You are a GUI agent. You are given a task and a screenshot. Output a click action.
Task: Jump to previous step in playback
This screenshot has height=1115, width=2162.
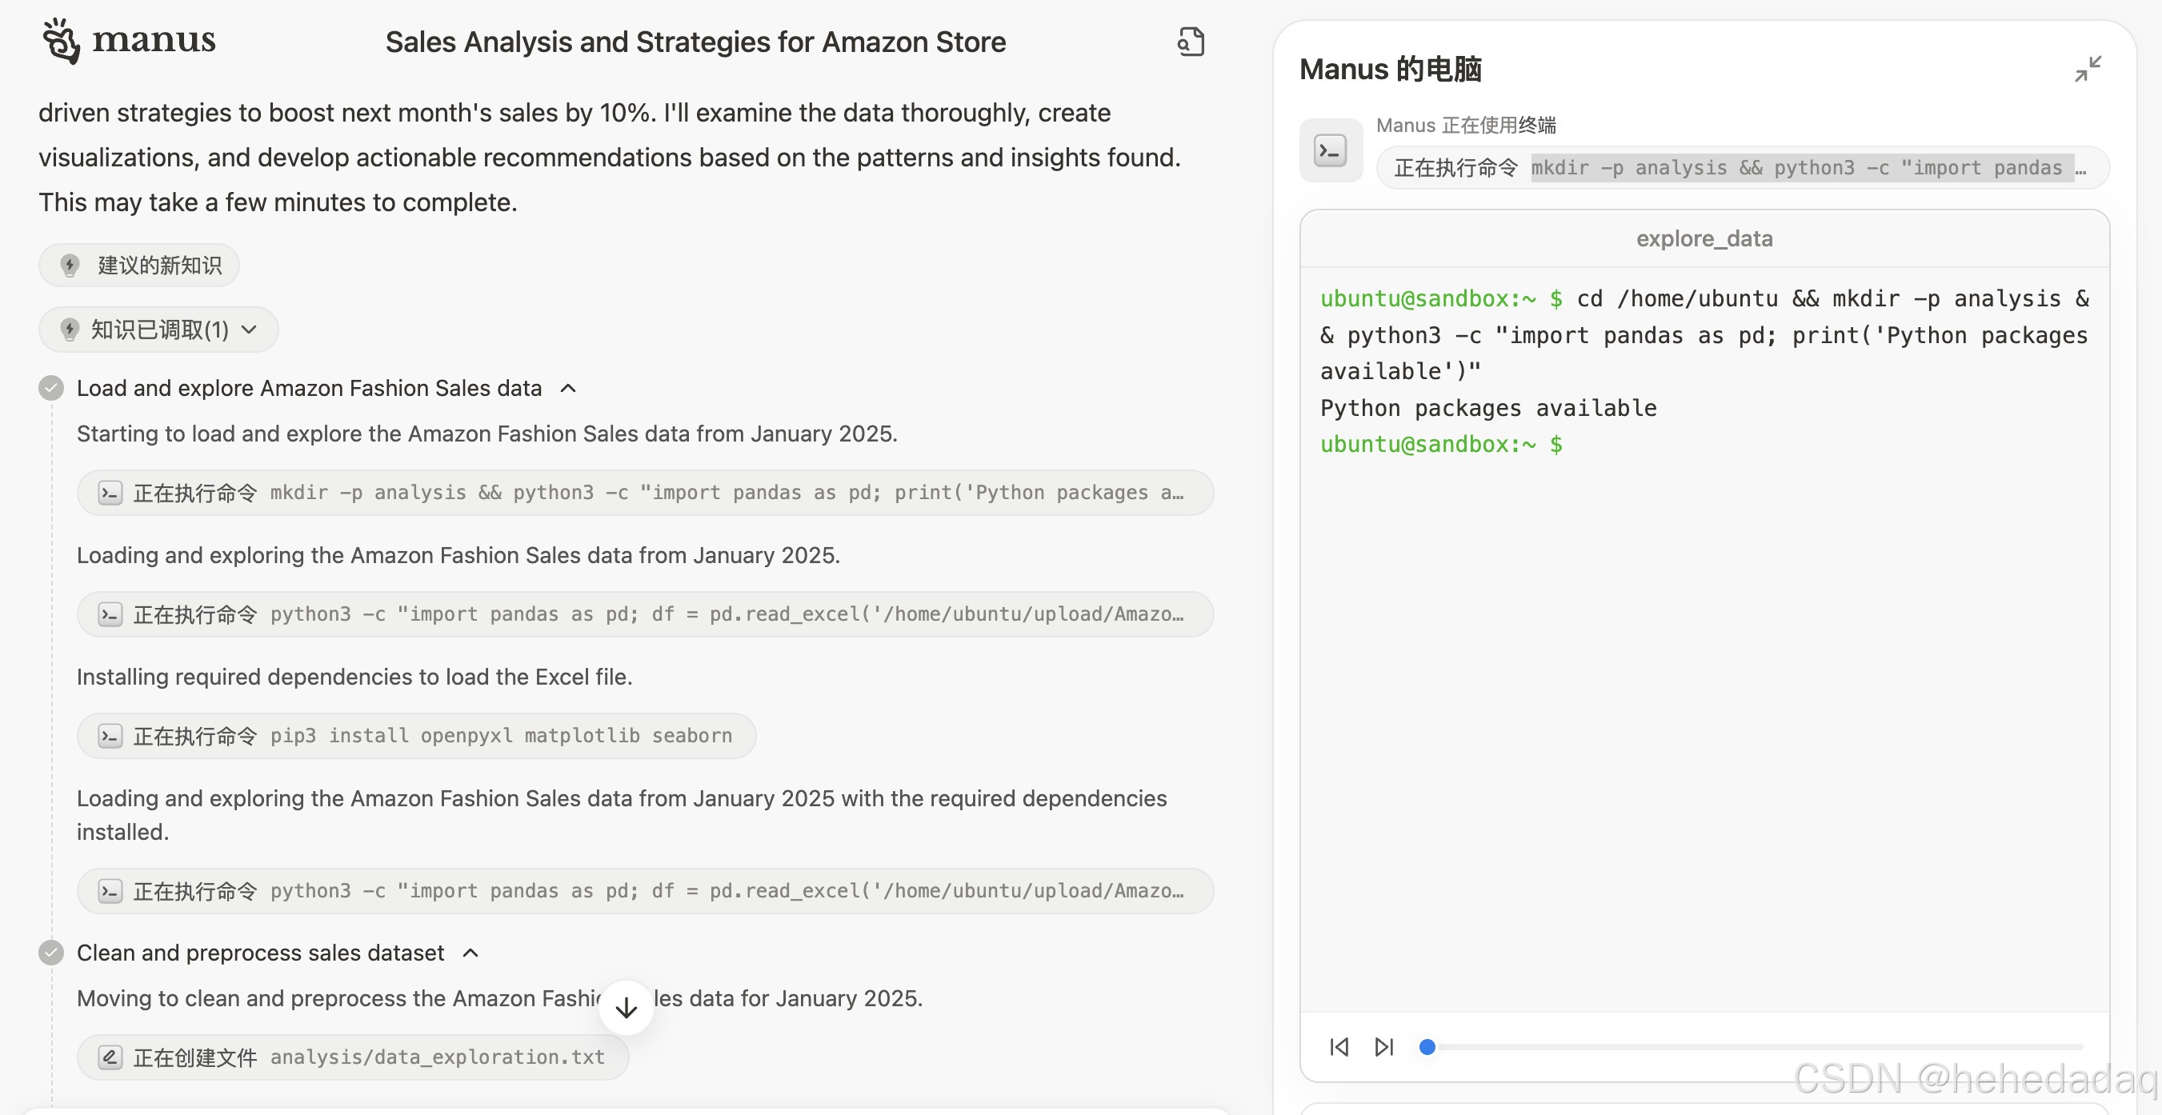click(1339, 1046)
